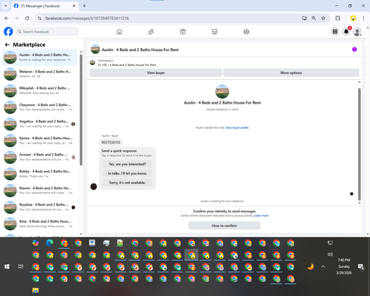Open the Watch video icon
370x296 pixels.
point(183,32)
